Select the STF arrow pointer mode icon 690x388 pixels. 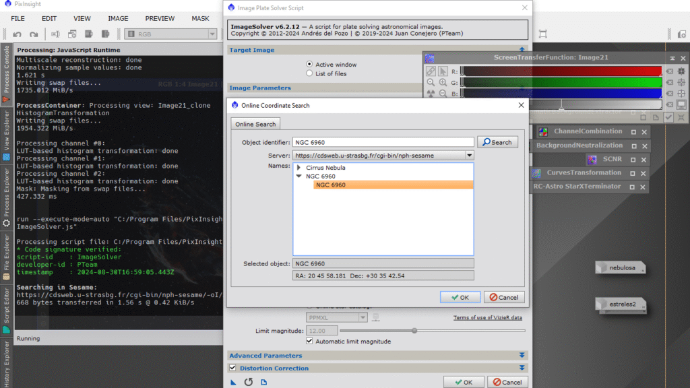(x=443, y=71)
